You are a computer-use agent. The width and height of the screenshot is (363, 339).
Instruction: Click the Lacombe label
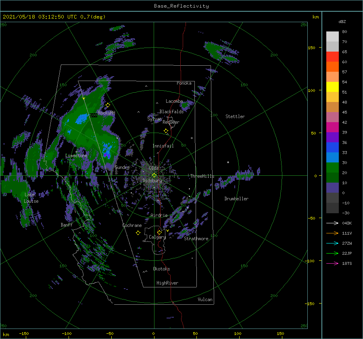pyautogui.click(x=174, y=101)
